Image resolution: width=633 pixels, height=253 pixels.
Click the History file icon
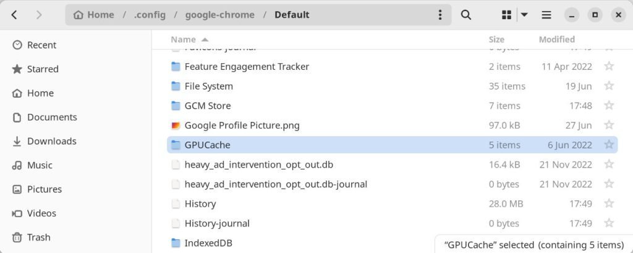click(x=176, y=204)
